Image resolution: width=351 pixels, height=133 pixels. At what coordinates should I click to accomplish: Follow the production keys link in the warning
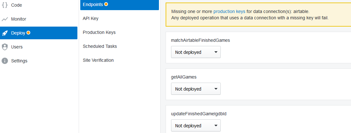point(229,11)
